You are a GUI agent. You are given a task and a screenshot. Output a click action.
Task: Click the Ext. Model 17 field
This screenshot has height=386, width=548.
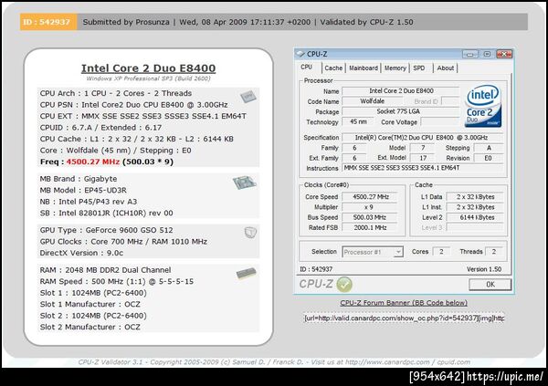pyautogui.click(x=423, y=158)
